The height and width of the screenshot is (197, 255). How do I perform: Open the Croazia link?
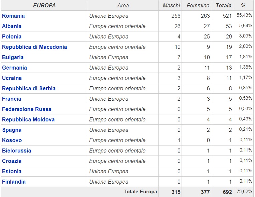(12, 161)
